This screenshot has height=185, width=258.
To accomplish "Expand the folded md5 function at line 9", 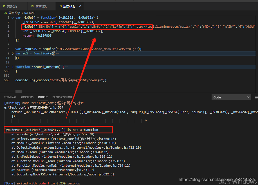I will 13,53.
